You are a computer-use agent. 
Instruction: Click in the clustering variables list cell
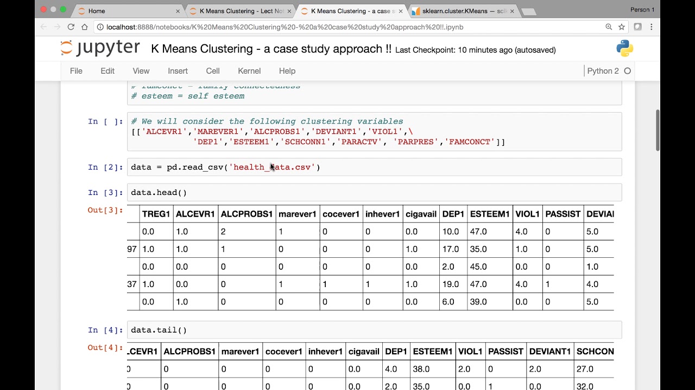coord(374,132)
